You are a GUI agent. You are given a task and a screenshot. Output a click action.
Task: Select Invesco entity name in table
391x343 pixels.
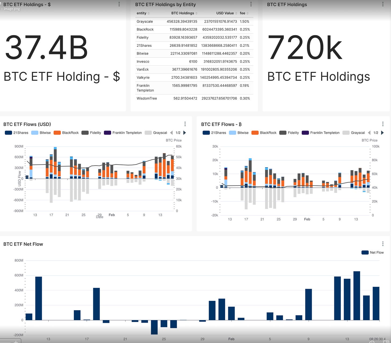(x=143, y=62)
